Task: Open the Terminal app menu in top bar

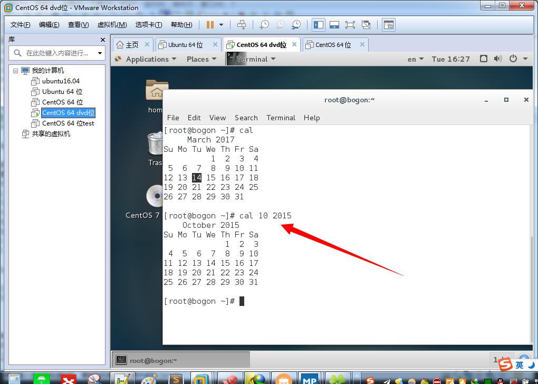Action: pyautogui.click(x=252, y=59)
